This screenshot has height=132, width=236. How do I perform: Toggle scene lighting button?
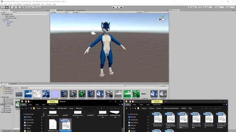pyautogui.click(x=70, y=12)
